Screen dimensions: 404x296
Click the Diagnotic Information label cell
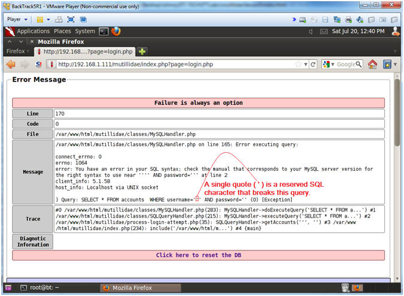tap(33, 241)
